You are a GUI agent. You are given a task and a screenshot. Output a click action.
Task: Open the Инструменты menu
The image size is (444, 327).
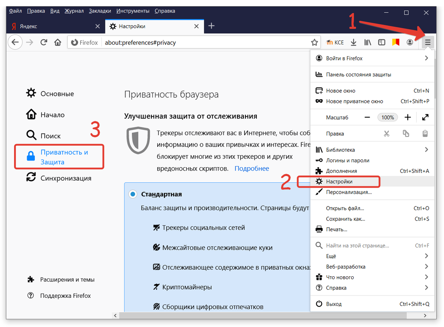pos(133,11)
